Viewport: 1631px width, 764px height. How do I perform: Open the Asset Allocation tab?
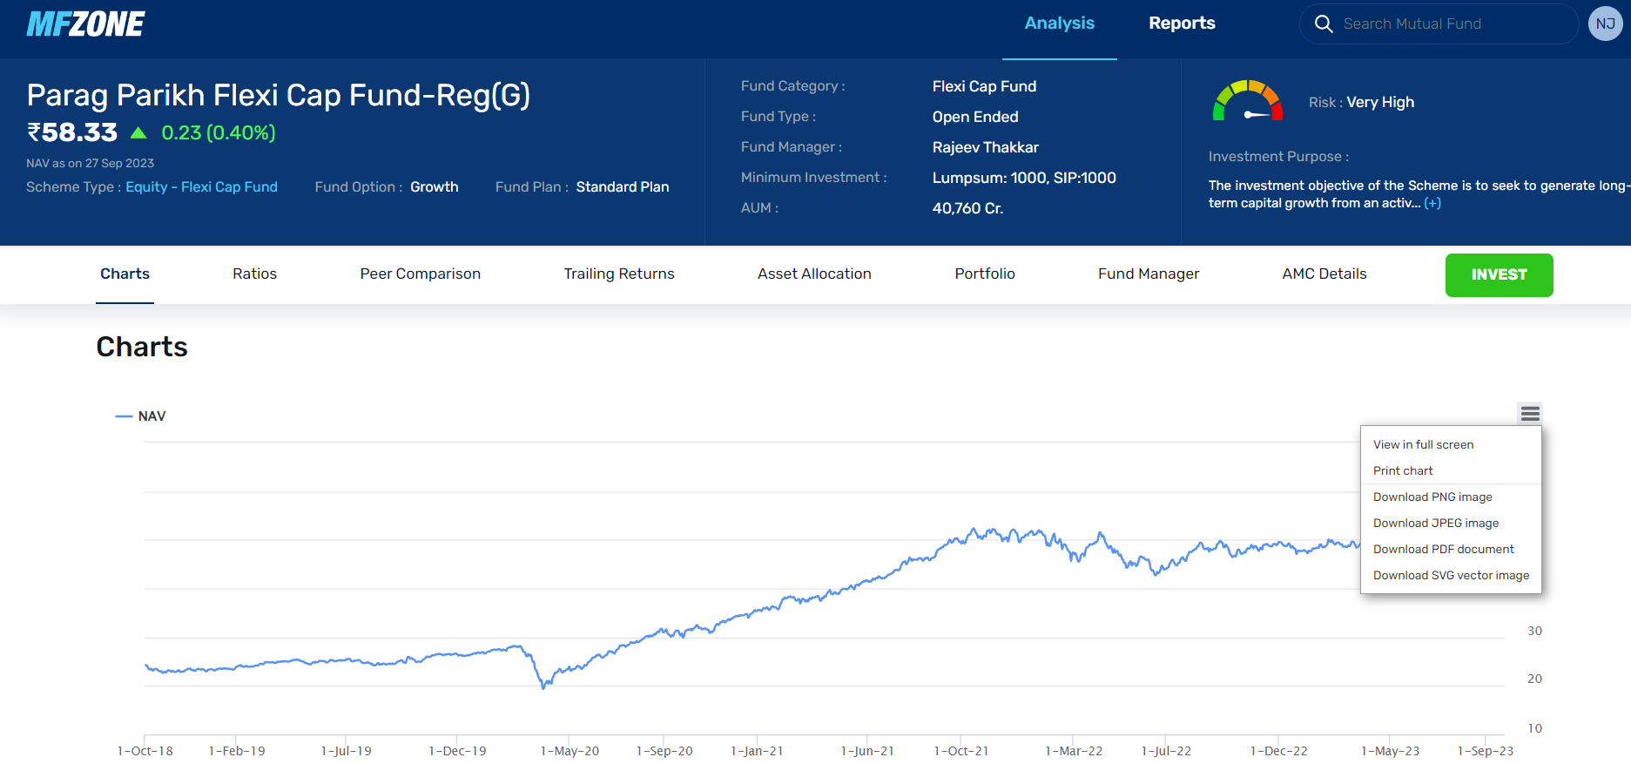tap(814, 274)
